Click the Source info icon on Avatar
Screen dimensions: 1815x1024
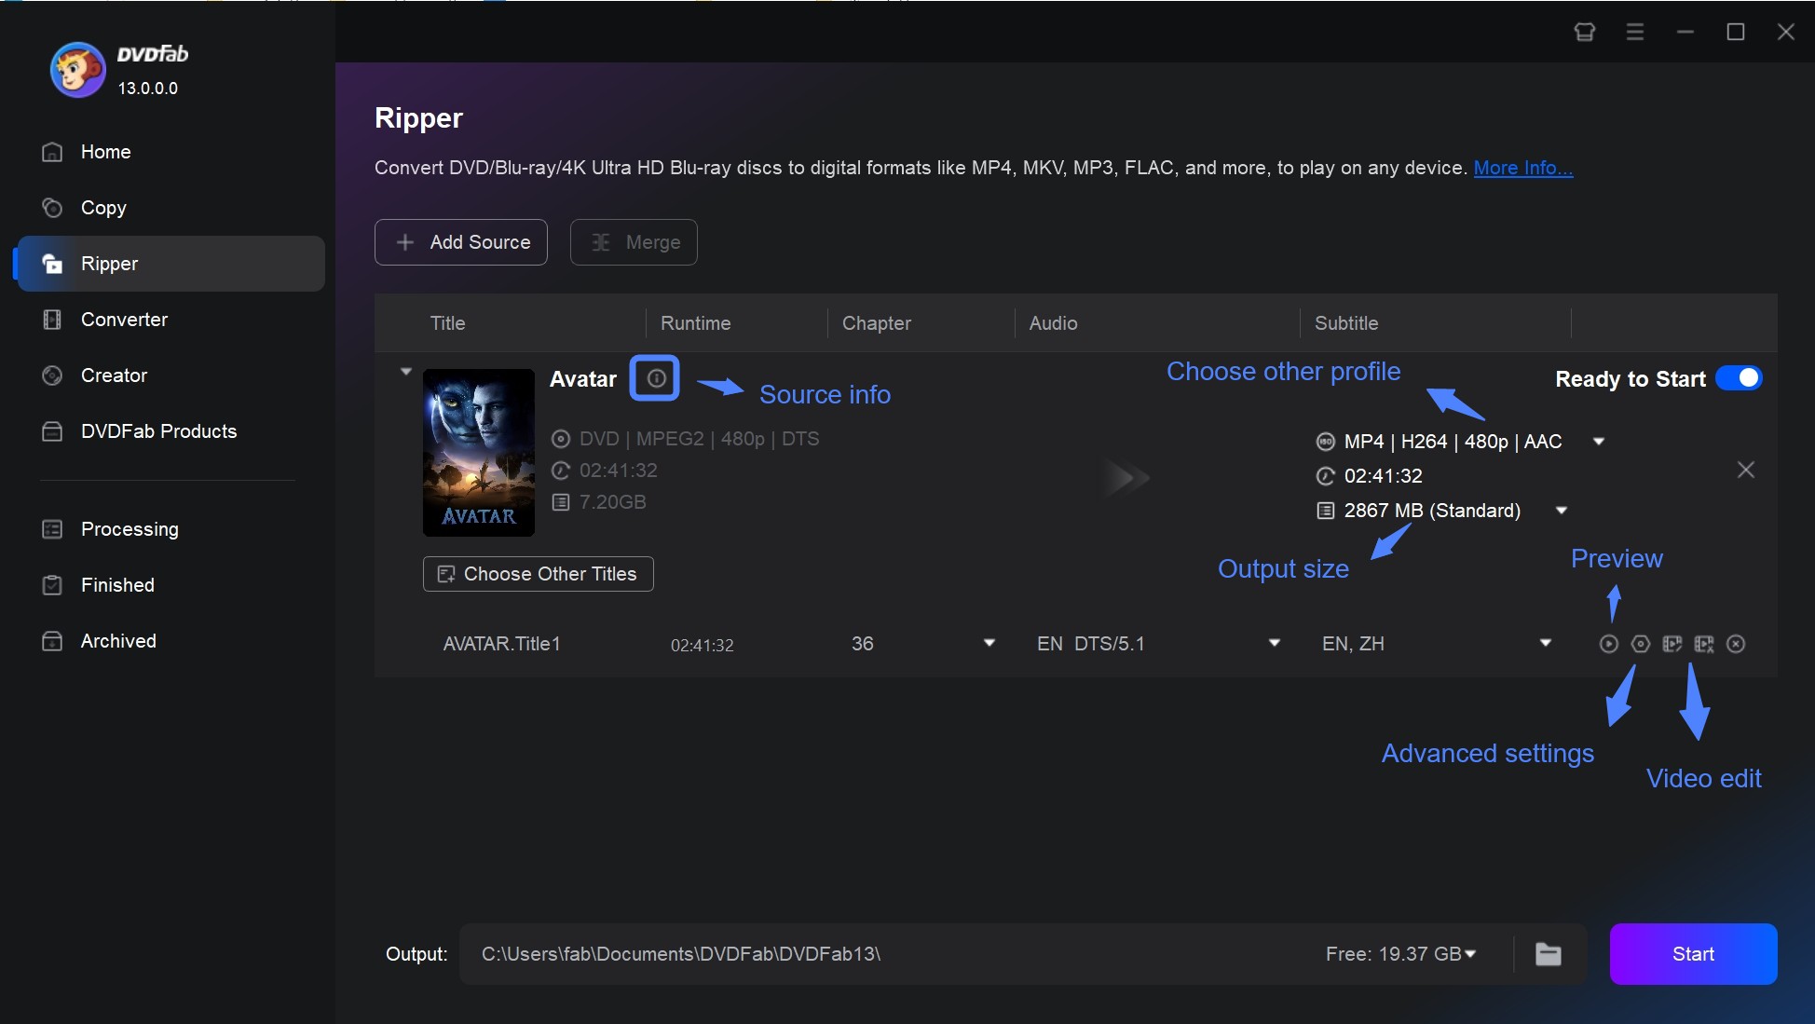[653, 378]
